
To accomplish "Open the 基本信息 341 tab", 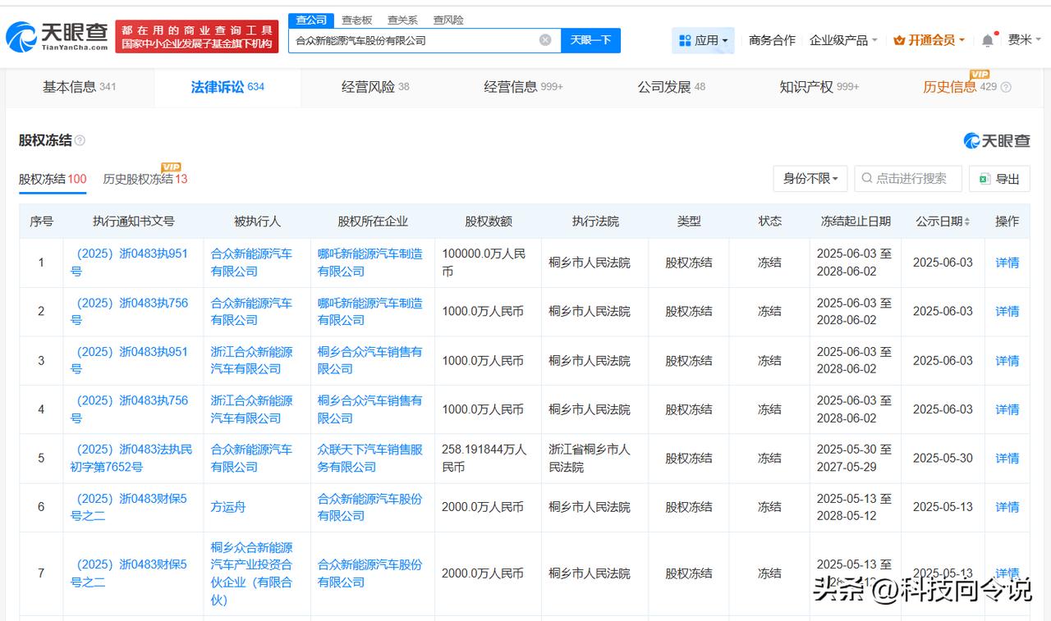I will pyautogui.click(x=80, y=87).
